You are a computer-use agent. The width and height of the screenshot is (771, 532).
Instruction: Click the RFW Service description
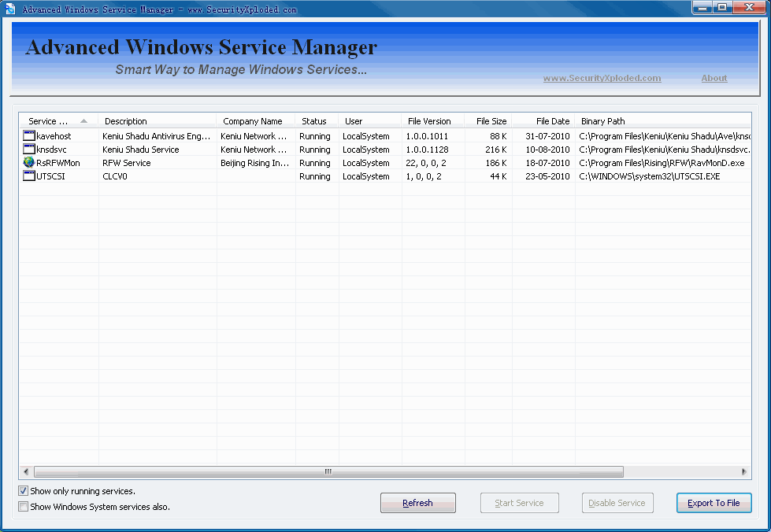click(x=126, y=163)
